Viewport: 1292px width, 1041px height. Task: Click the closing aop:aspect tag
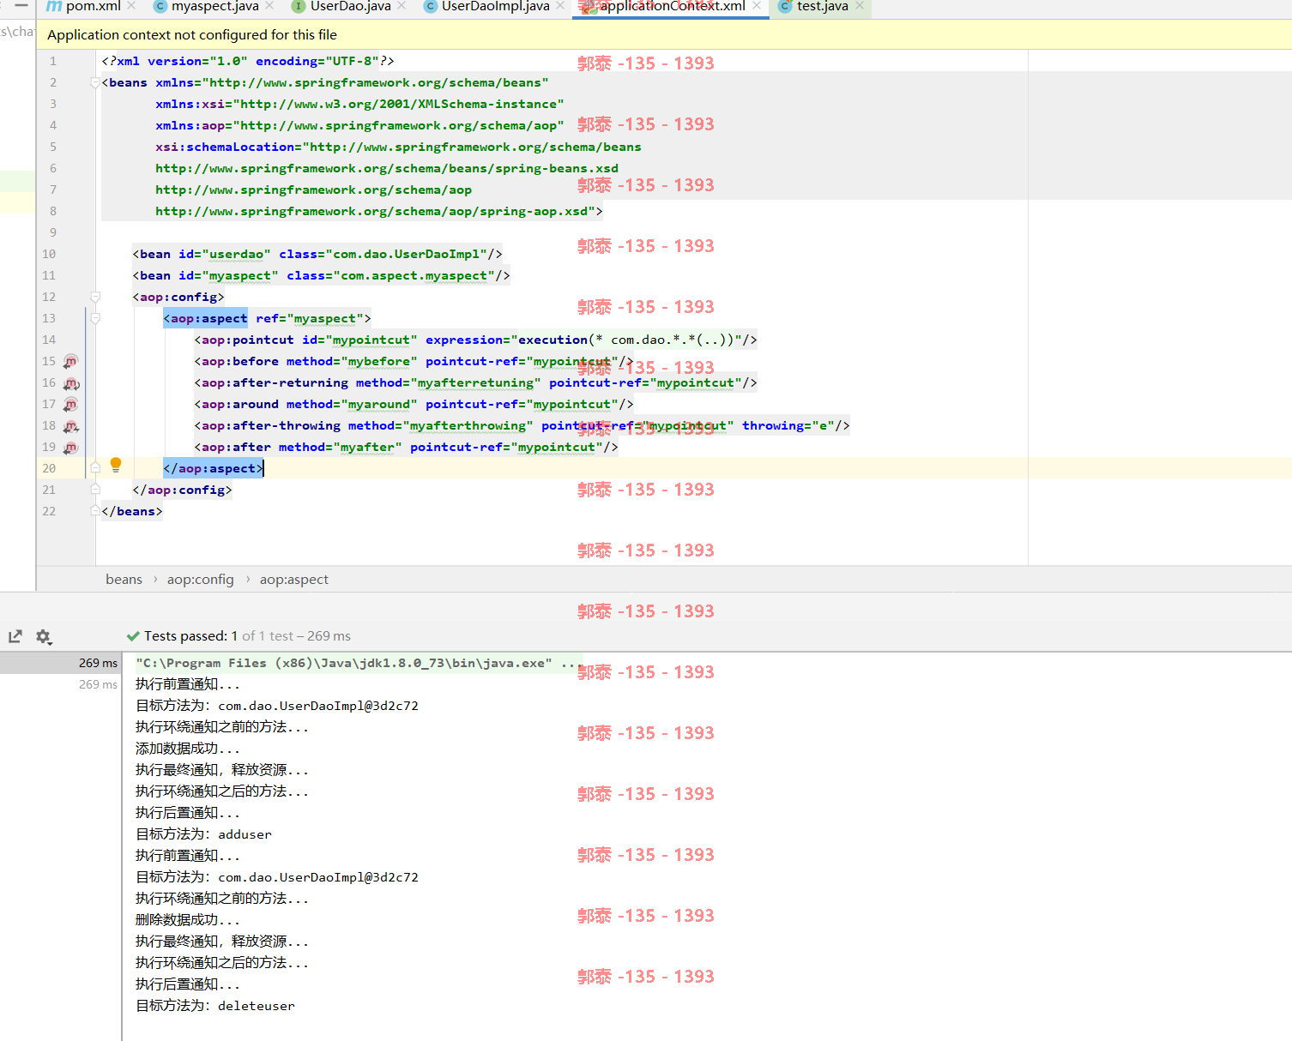pyautogui.click(x=214, y=468)
